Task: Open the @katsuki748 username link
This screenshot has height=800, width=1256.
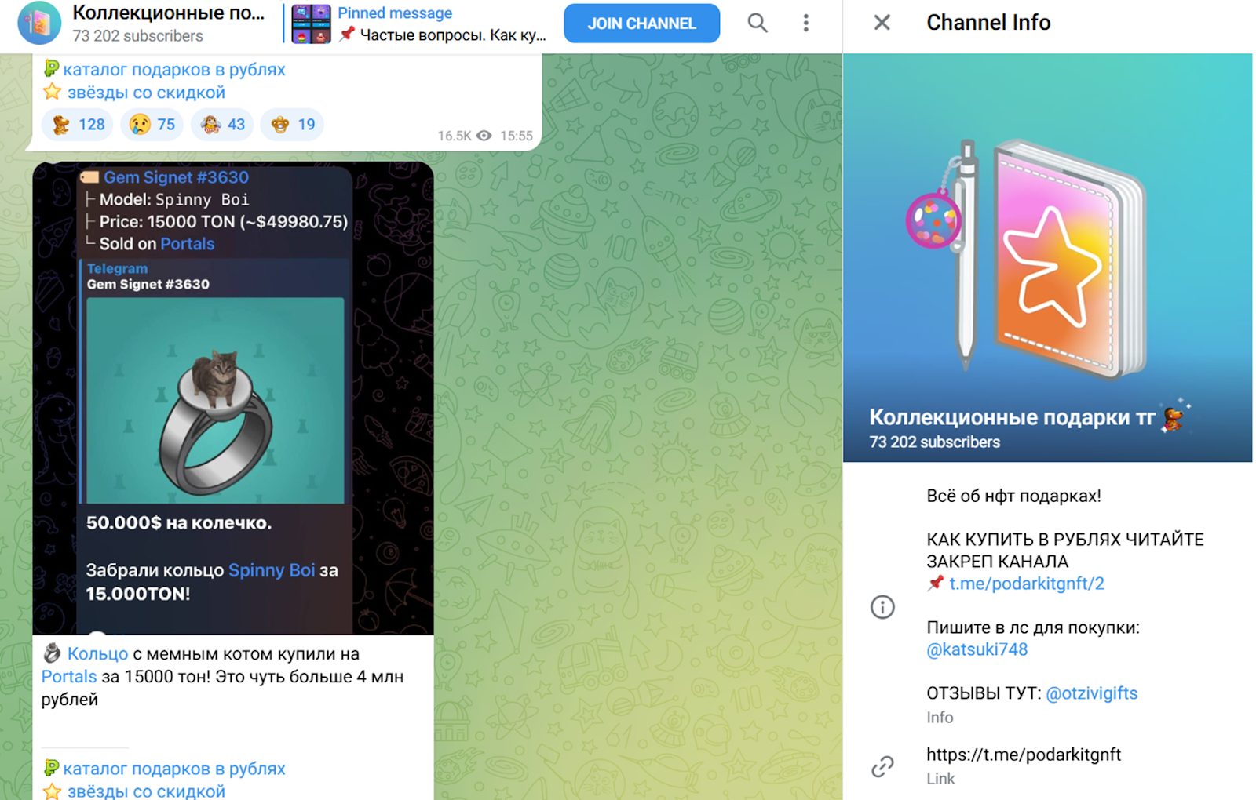Action: pos(977,649)
